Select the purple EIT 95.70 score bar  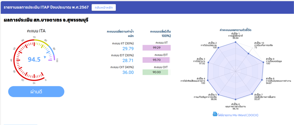pos(156,60)
